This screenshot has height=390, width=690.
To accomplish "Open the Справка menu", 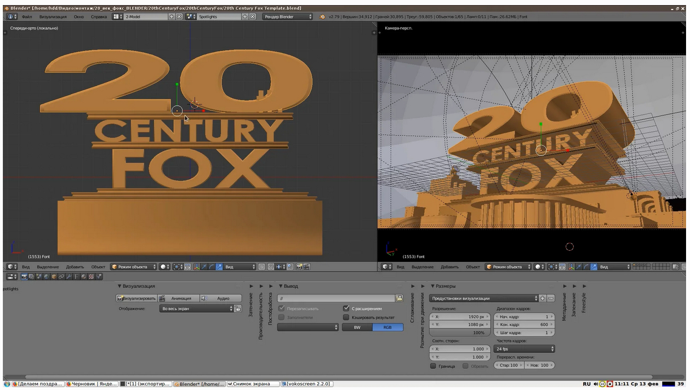I will [x=99, y=17].
